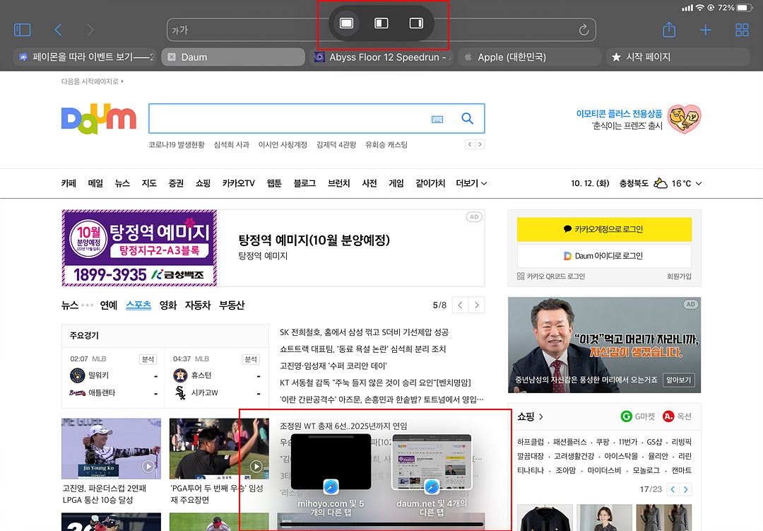
Task: Select the 영화 news tab
Action: point(168,305)
